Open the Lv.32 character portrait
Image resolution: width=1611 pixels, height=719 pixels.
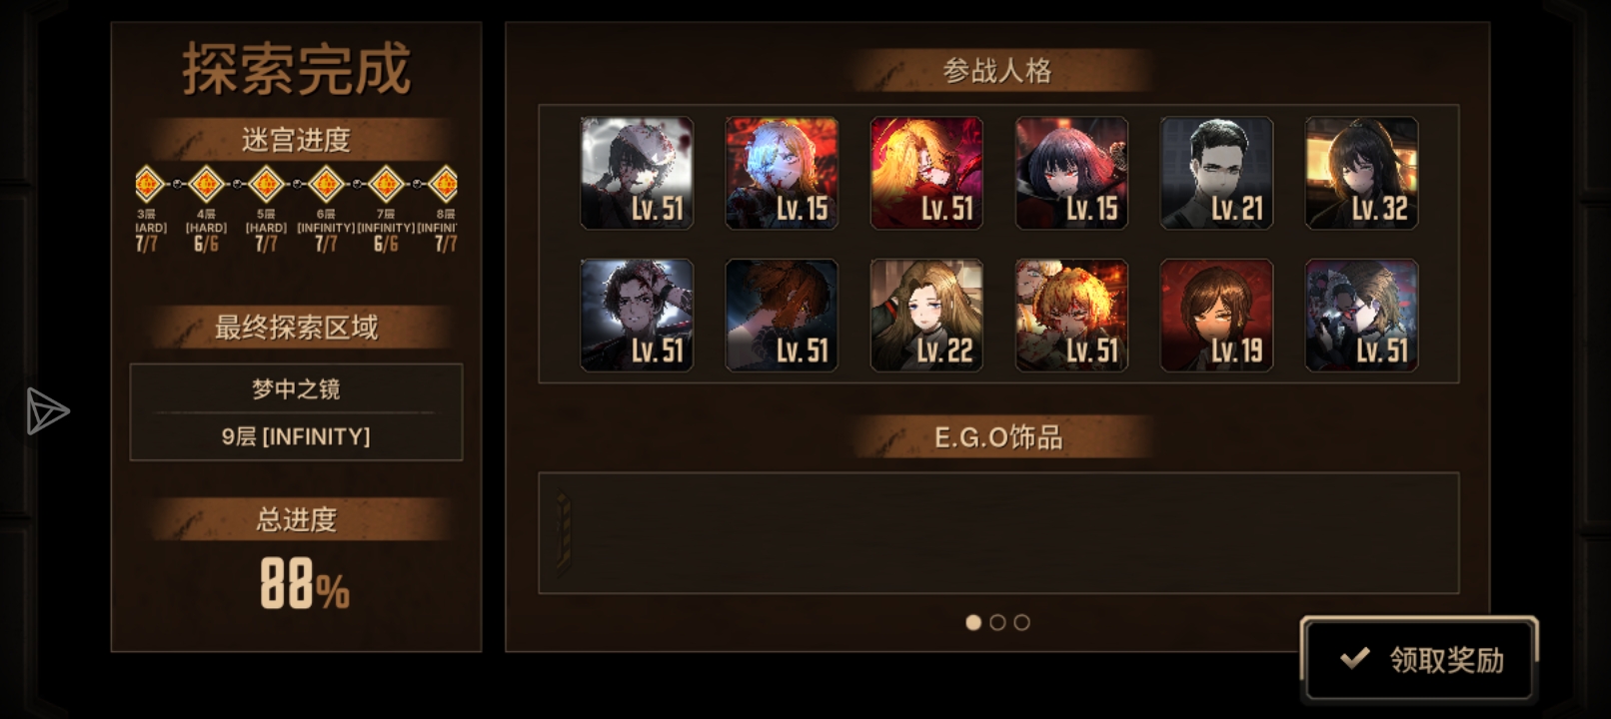coord(1361,173)
